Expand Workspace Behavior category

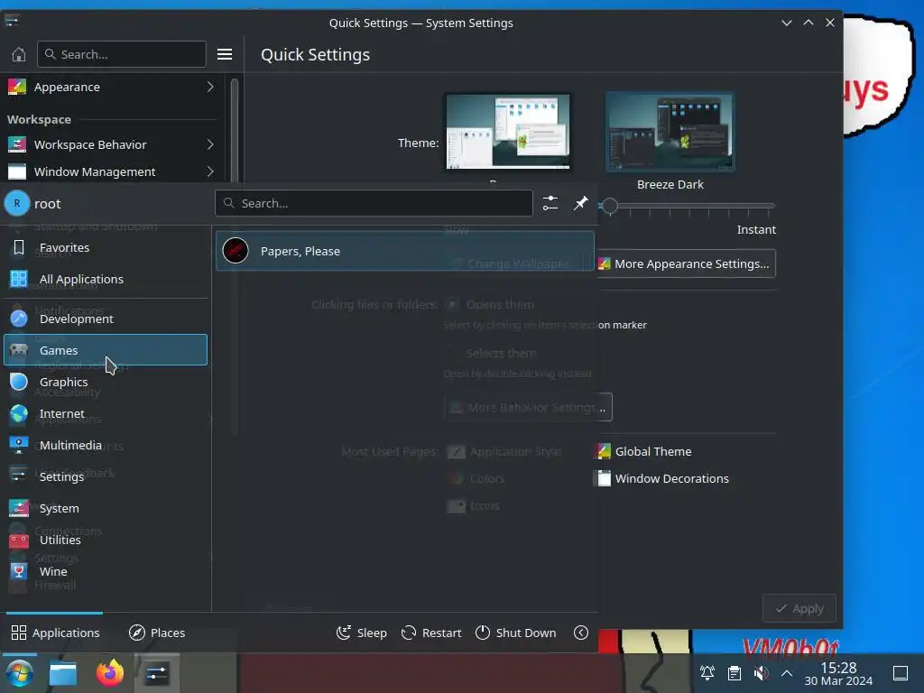[111, 144]
